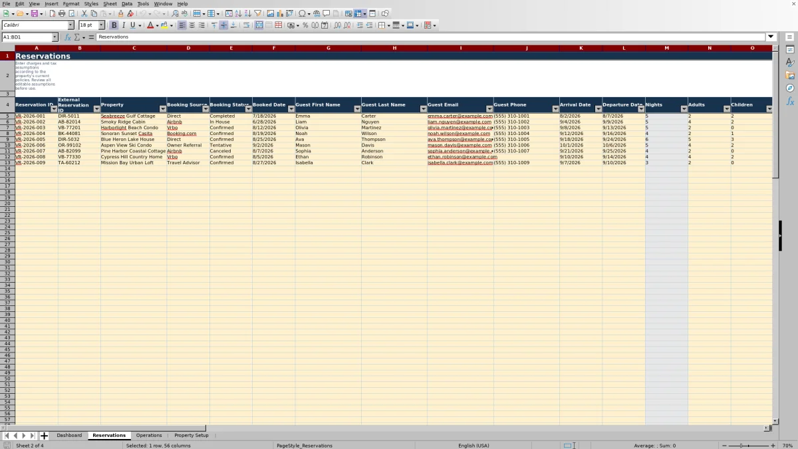Expand the formula bar arrow
The width and height of the screenshot is (798, 449).
pos(771,37)
